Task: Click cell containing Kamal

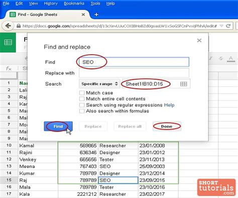Action: click(38, 145)
